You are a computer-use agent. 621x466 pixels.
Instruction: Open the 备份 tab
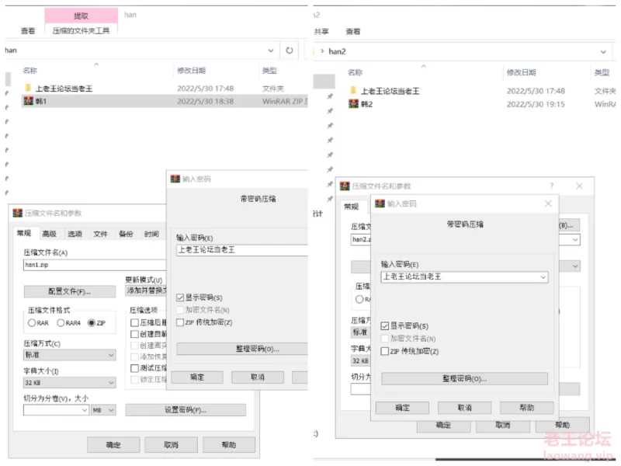pos(126,234)
